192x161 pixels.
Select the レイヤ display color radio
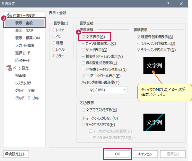(54, 30)
